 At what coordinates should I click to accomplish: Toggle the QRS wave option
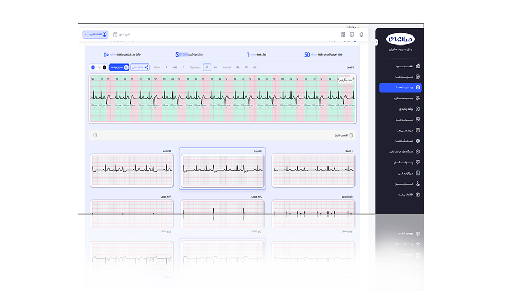tap(175, 68)
